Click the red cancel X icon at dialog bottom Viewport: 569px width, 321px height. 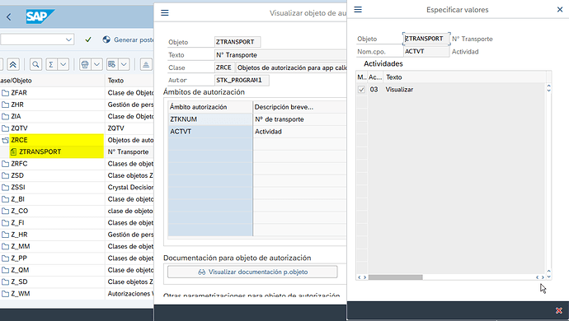coord(559,310)
